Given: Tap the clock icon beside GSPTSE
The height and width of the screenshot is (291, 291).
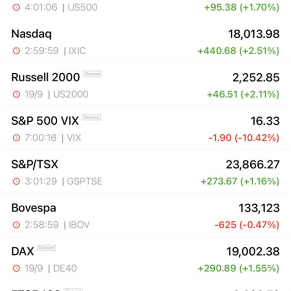Looking at the screenshot, I should coord(16,181).
